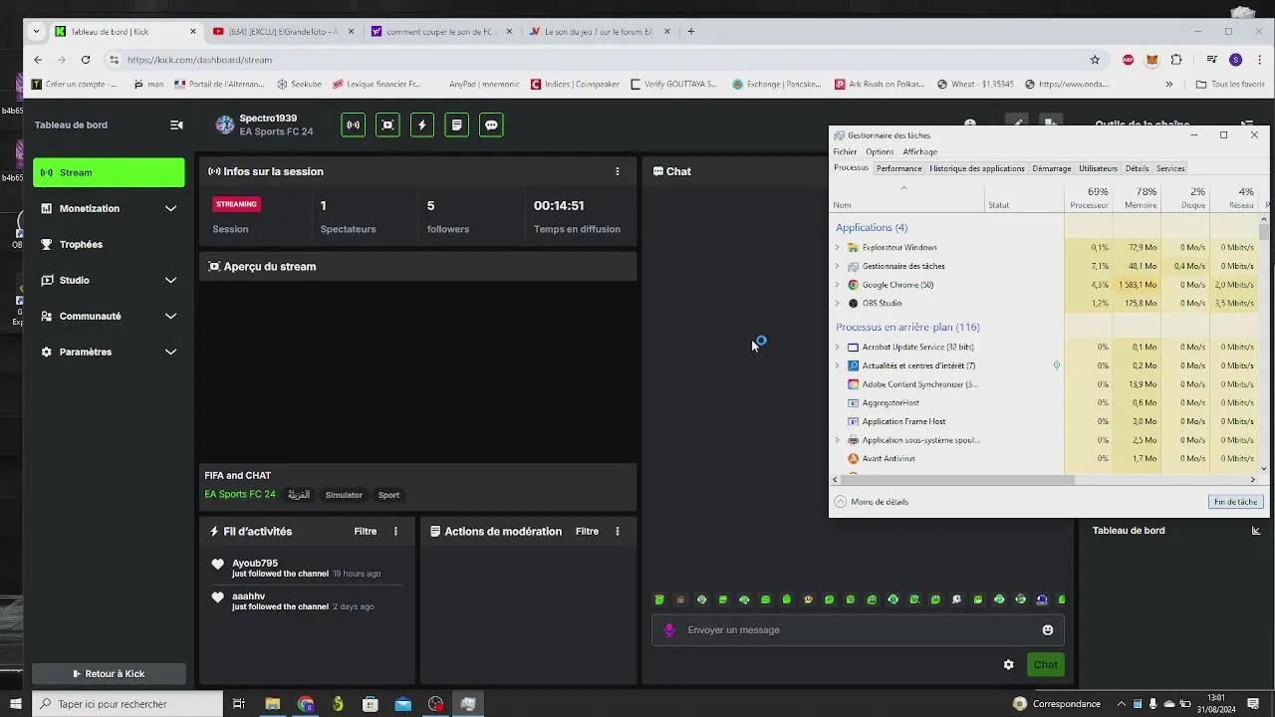Image resolution: width=1275 pixels, height=717 pixels.
Task: Open Spectro1939 channel avatar
Action: [225, 124]
